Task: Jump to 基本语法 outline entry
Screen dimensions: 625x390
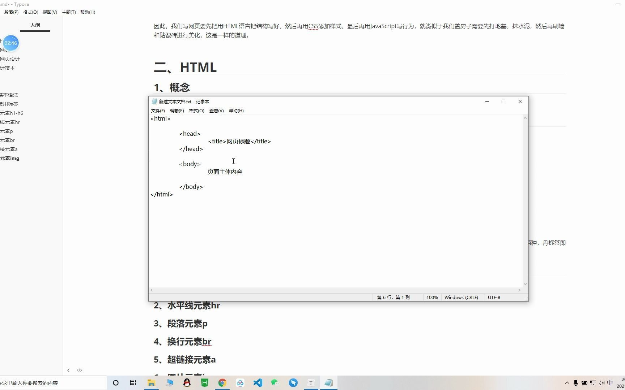Action: tap(9, 95)
